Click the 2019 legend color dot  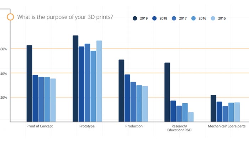[135, 18]
